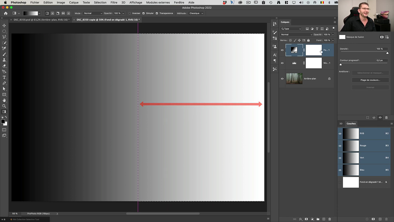This screenshot has height=222, width=394.
Task: Select the Move tool
Action: [4, 26]
